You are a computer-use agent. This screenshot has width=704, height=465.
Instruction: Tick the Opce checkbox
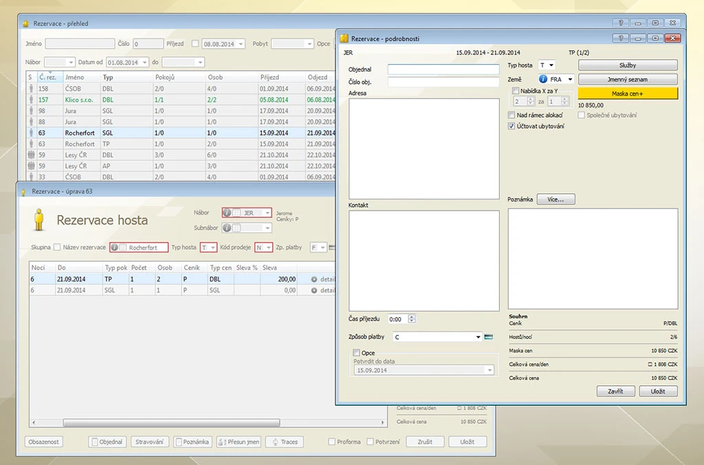(x=356, y=353)
